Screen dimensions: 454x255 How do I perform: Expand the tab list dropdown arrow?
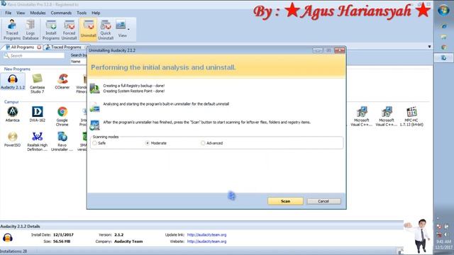click(429, 47)
